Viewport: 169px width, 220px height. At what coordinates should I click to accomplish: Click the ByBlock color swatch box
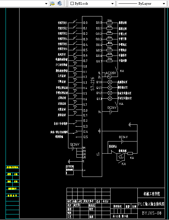coord(72,3)
